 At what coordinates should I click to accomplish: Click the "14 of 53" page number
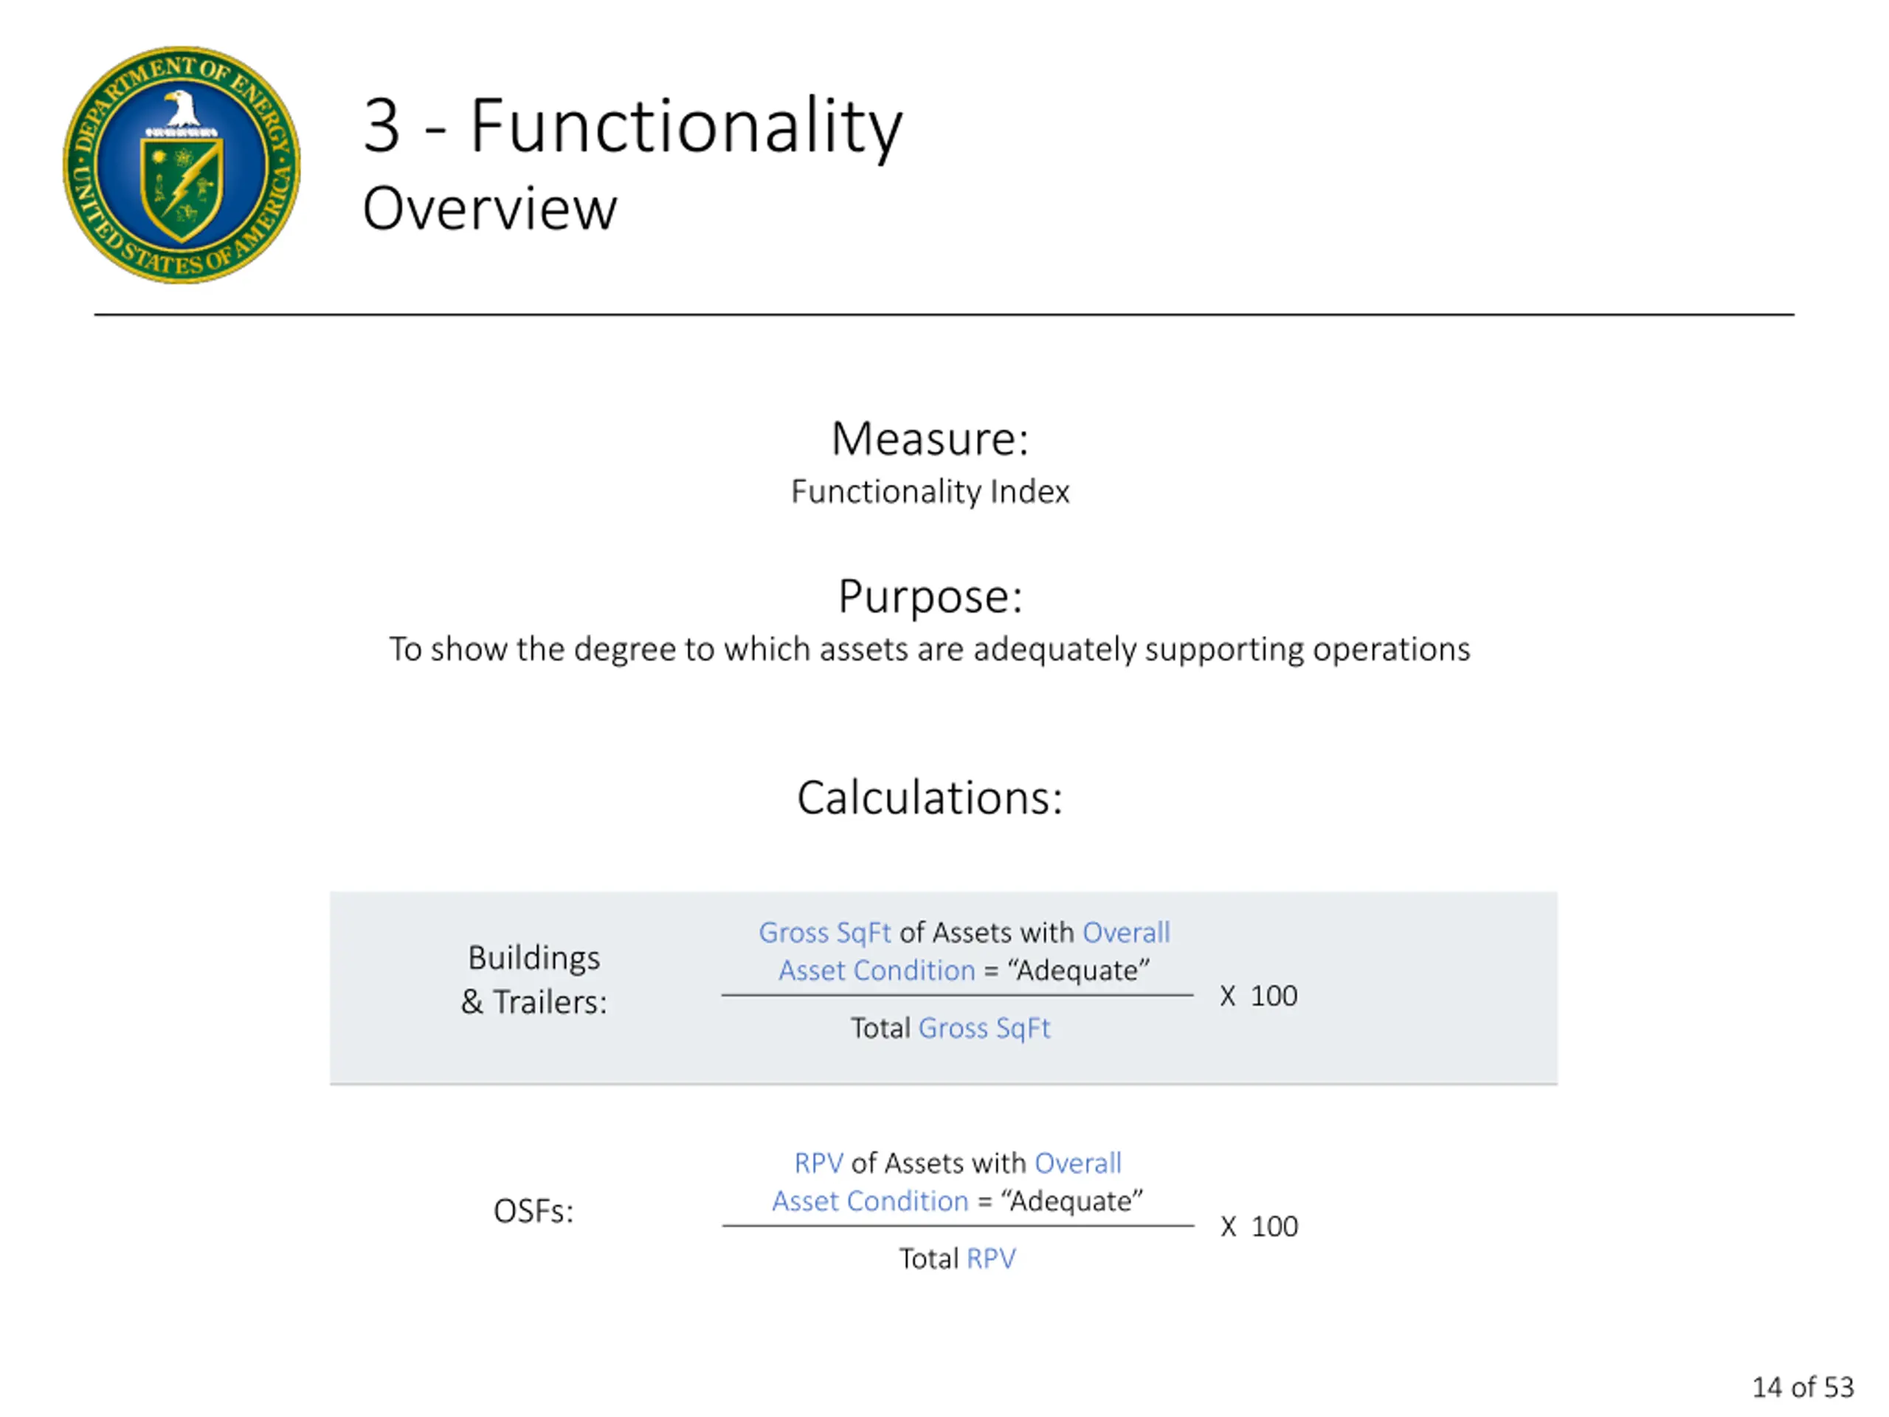pyautogui.click(x=1803, y=1387)
